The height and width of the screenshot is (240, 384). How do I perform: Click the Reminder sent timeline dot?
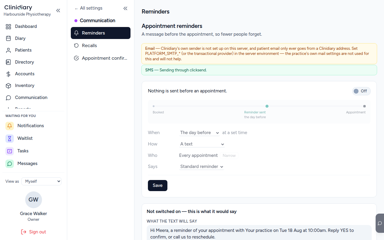click(x=267, y=106)
